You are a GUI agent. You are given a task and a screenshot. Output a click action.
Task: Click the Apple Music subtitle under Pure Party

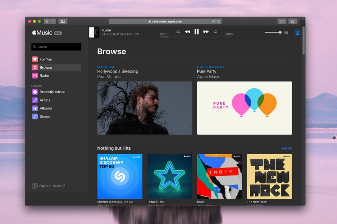pos(208,77)
